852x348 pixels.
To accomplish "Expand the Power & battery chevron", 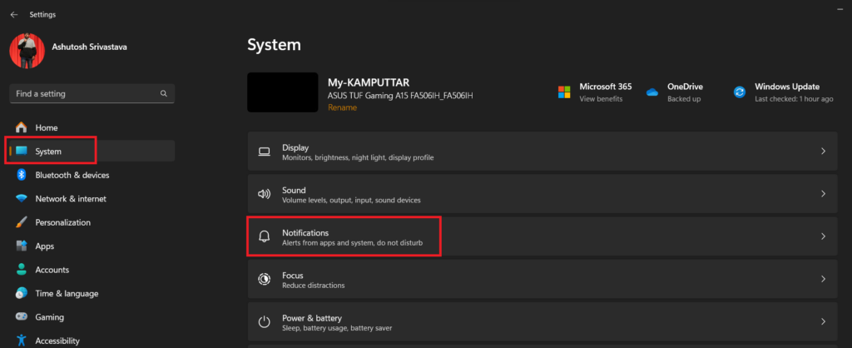I will (x=823, y=321).
